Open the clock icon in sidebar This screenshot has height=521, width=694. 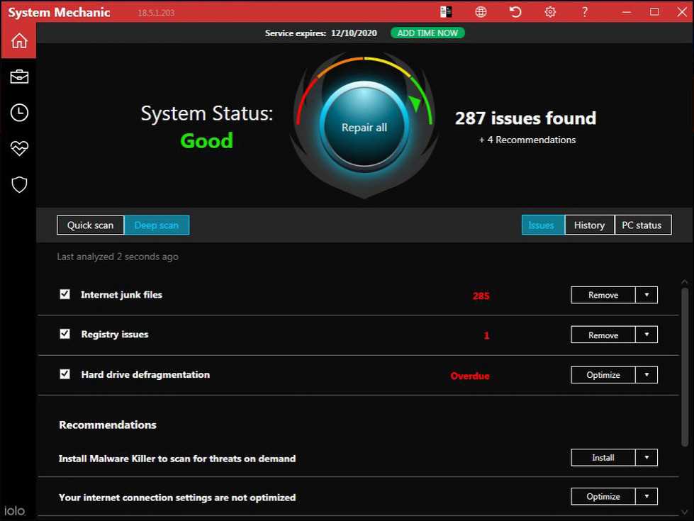click(x=19, y=112)
